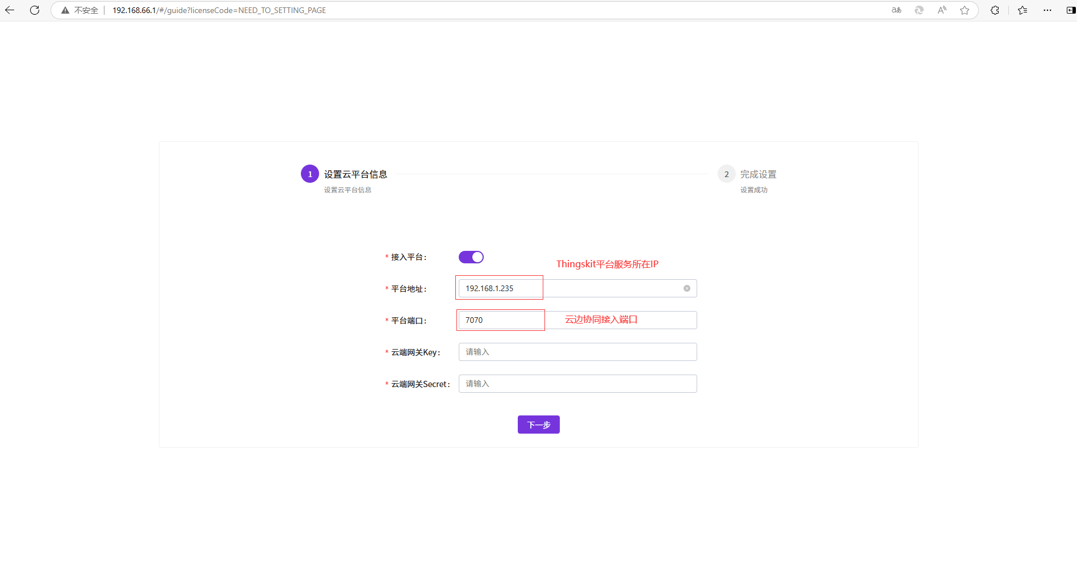Reload the page with the refresh icon

35,10
